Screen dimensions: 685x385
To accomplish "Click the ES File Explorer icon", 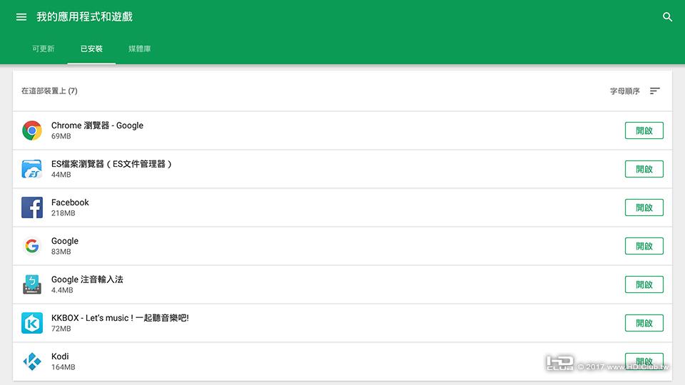I will coord(32,169).
